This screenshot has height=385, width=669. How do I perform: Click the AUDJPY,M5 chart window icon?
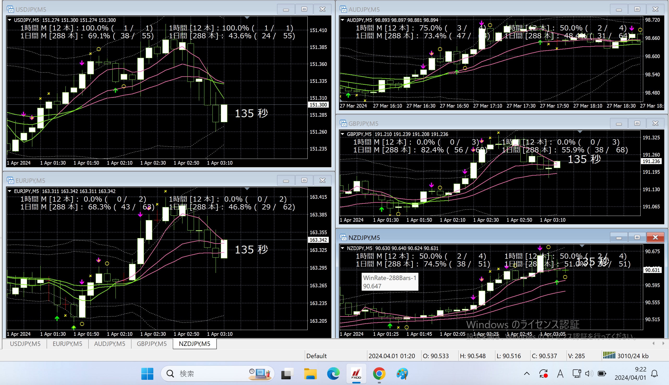pos(343,9)
